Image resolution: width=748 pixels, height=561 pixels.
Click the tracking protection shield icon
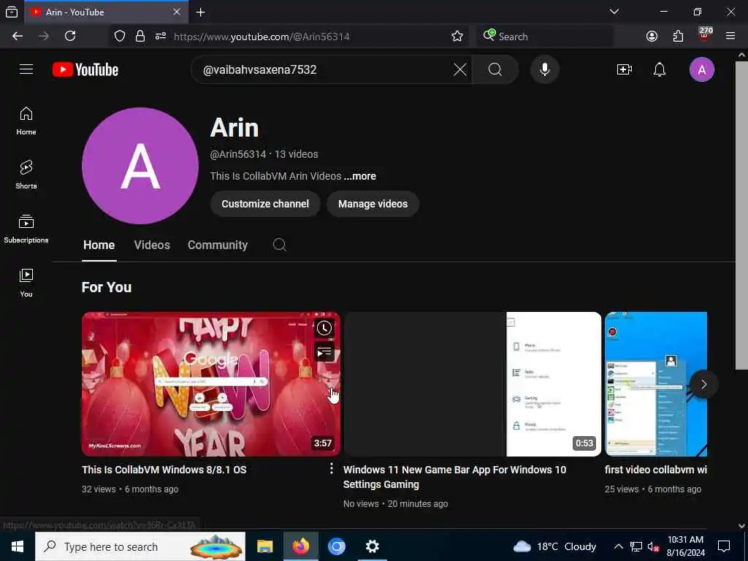coord(120,37)
